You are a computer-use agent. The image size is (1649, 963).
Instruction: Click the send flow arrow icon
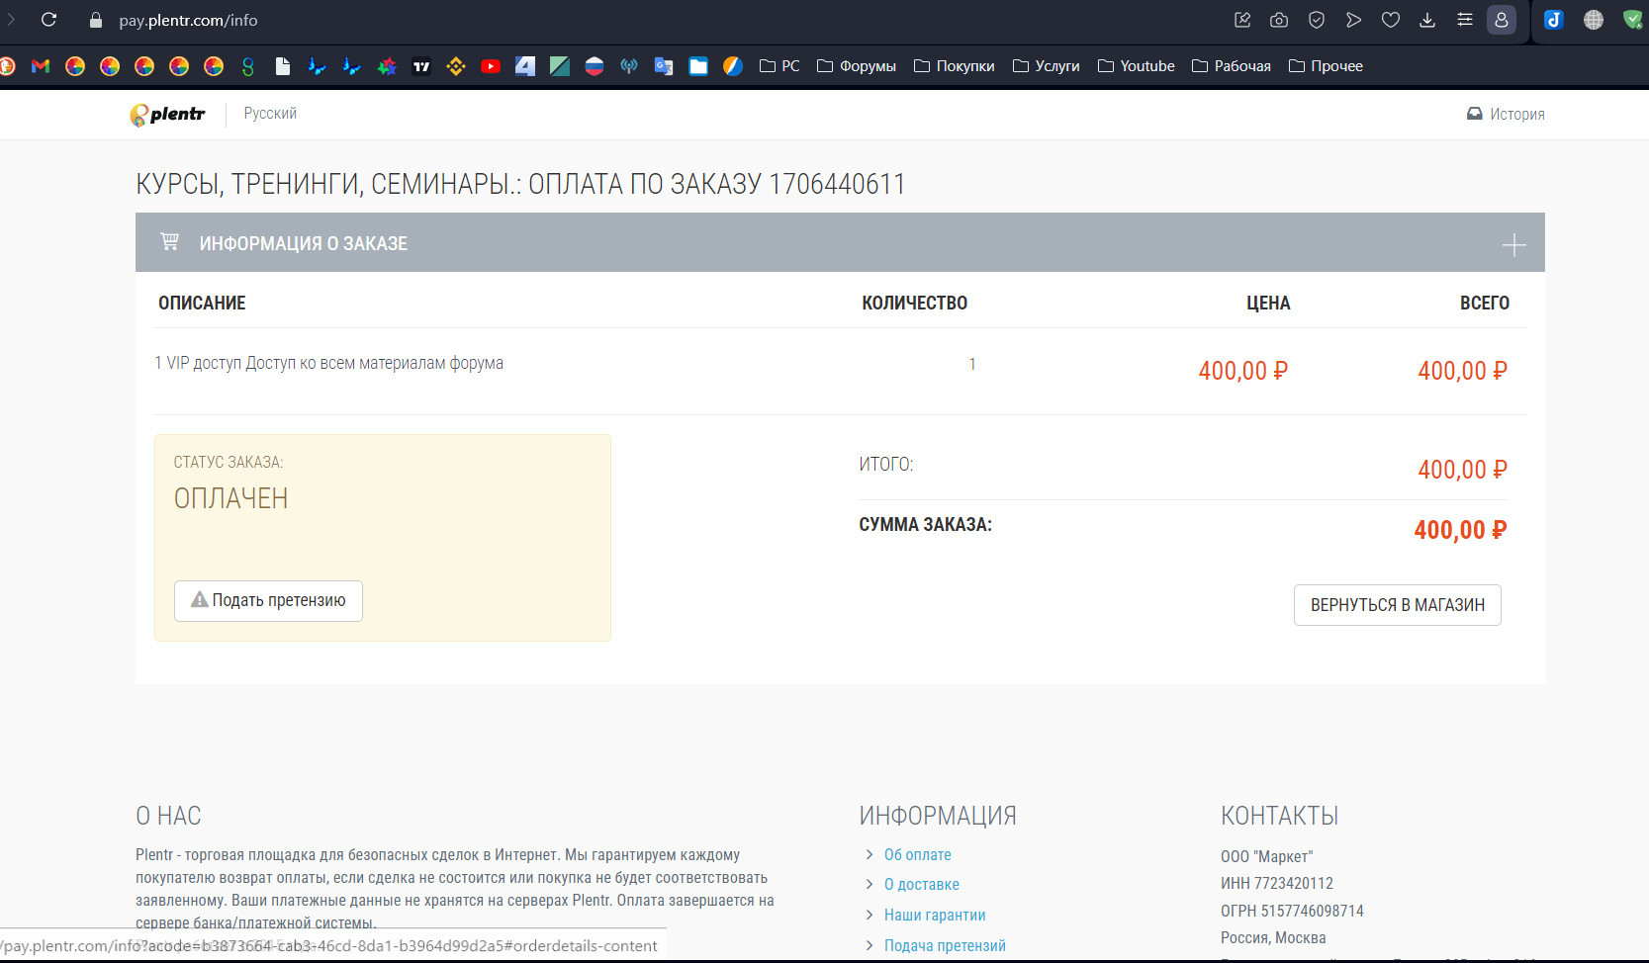[1353, 20]
